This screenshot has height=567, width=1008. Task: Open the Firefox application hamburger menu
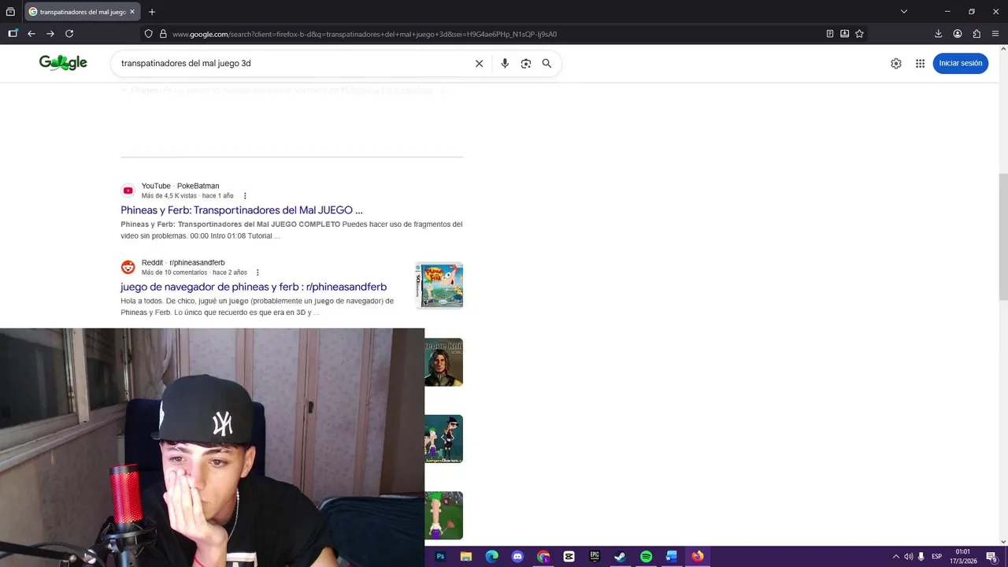pos(995,34)
